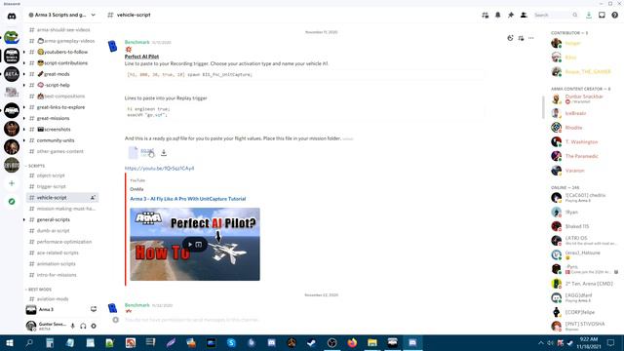
Task: Open File Explorer from the taskbar
Action: [372, 342]
